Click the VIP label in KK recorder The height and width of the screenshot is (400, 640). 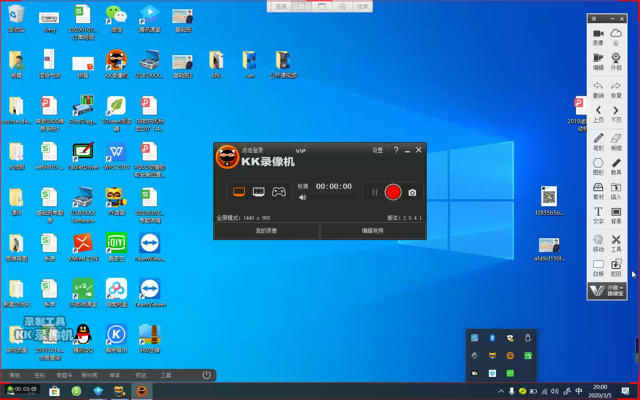[x=301, y=151]
